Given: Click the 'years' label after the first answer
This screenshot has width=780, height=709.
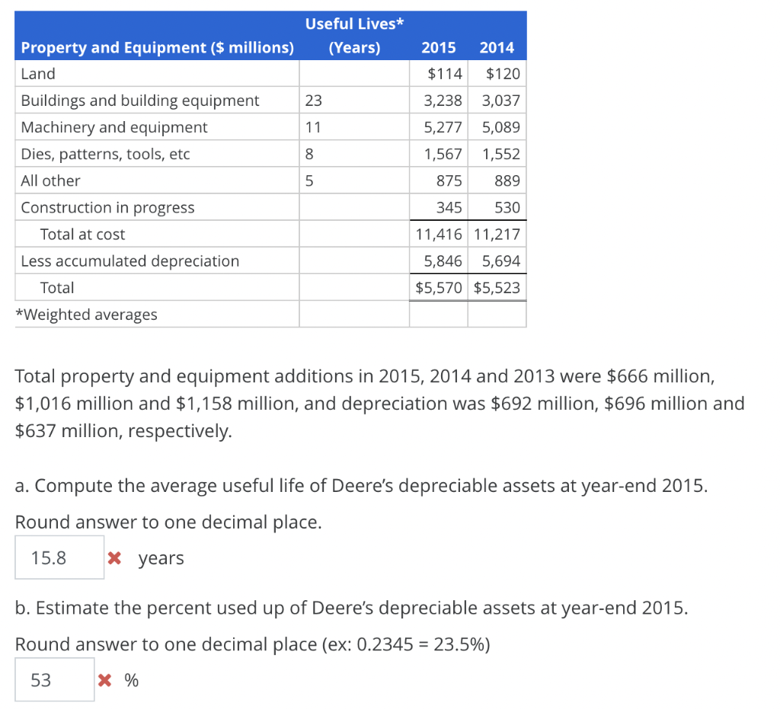Looking at the screenshot, I should point(161,557).
